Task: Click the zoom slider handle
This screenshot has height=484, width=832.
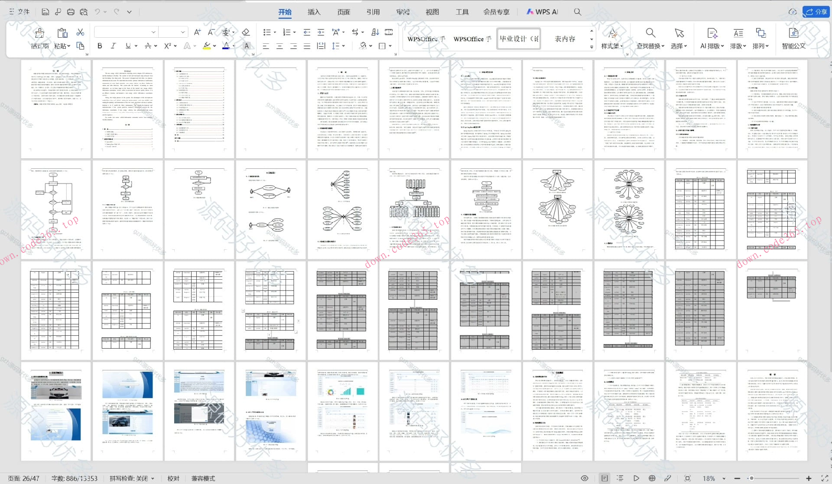Action: point(751,478)
